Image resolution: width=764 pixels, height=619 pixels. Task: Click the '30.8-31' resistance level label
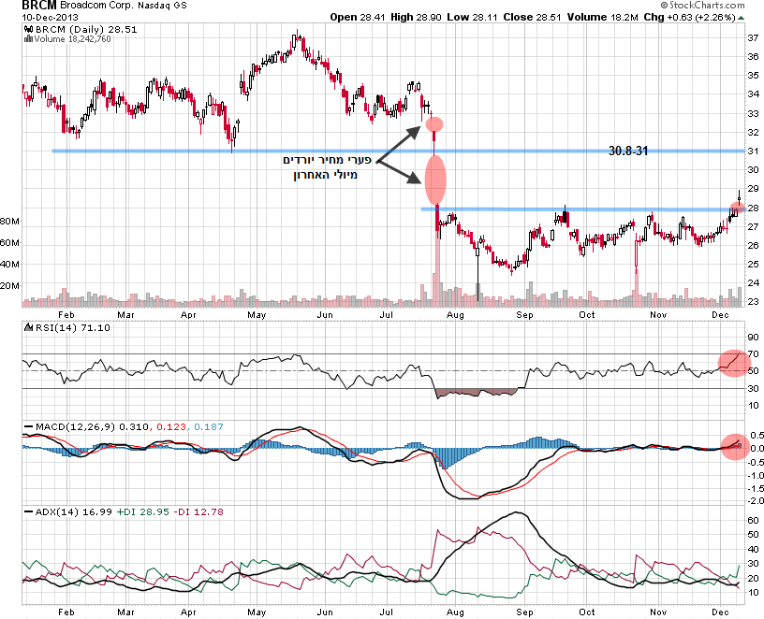click(x=628, y=151)
